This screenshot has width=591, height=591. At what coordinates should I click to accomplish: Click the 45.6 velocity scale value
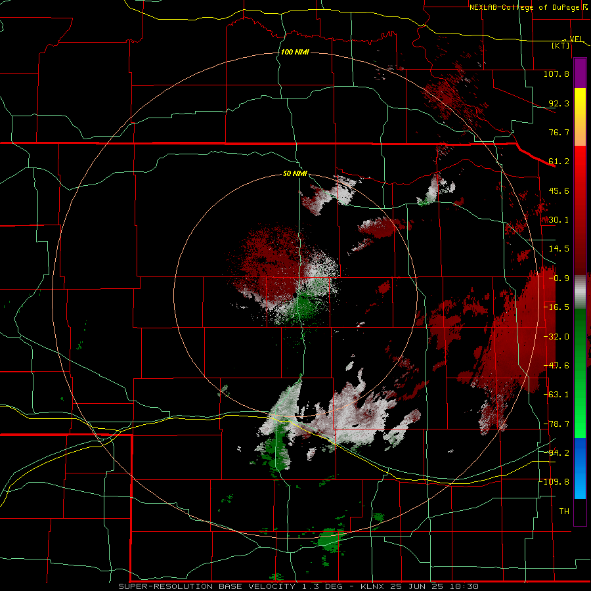click(x=559, y=190)
